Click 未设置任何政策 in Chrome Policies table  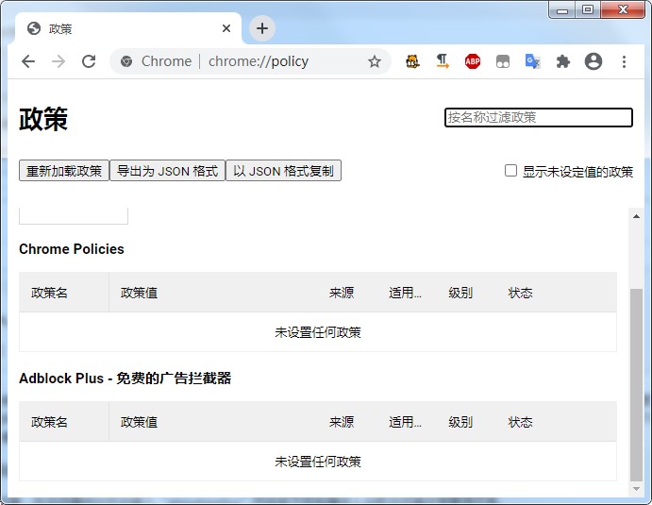(318, 332)
